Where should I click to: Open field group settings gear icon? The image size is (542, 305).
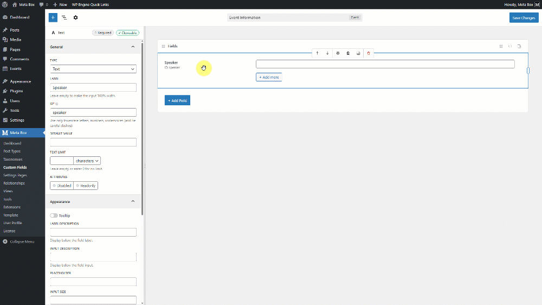point(75,17)
